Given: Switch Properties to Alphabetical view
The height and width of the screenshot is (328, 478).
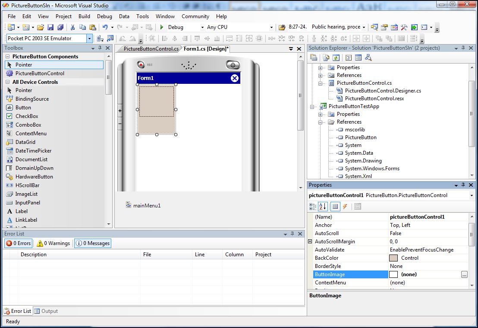Looking at the screenshot, I should click(323, 207).
